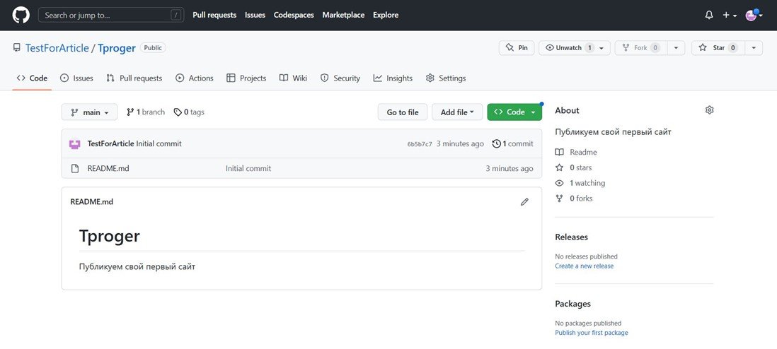
Task: Expand the green Code button
Action: (x=514, y=112)
